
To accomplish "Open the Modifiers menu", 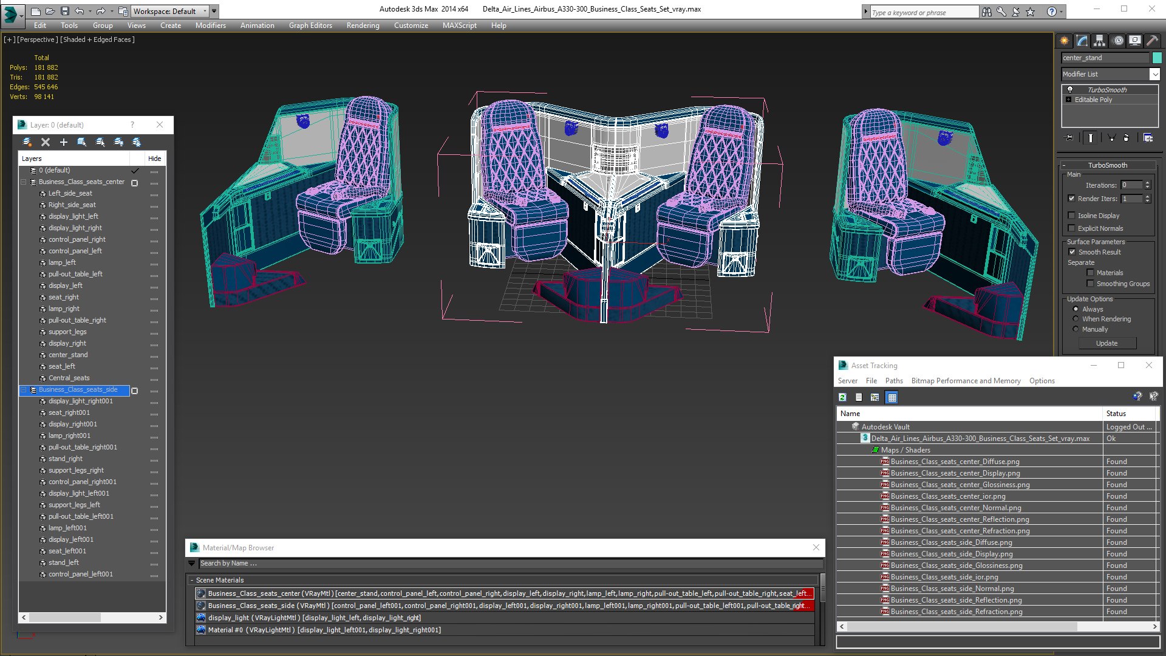I will [x=211, y=26].
